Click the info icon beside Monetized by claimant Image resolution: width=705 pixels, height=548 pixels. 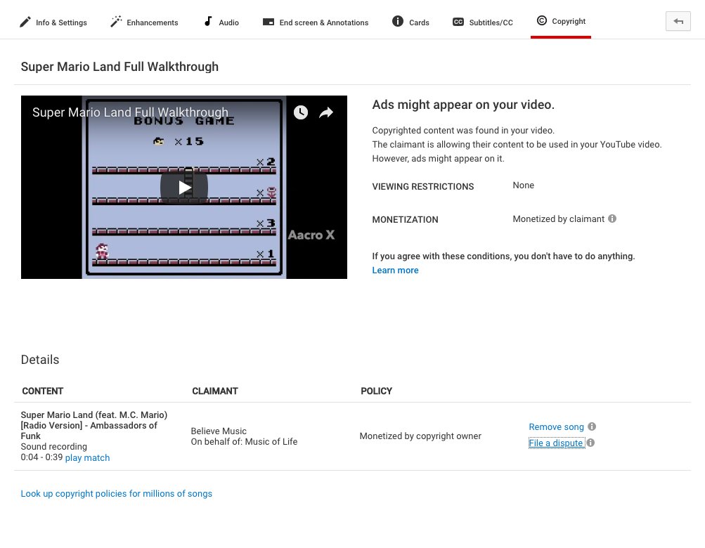coord(612,218)
